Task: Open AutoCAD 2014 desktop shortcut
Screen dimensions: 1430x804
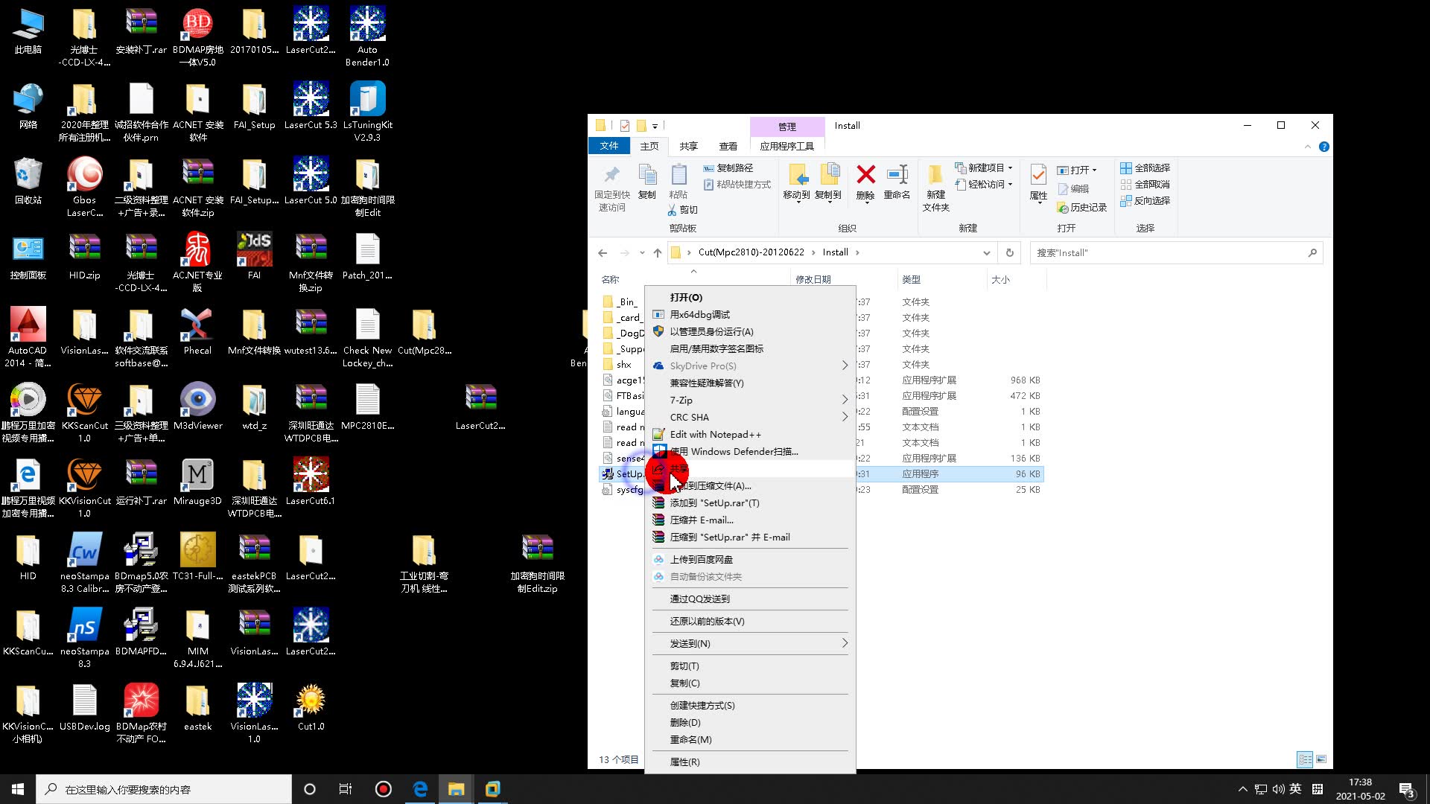Action: coord(28,336)
